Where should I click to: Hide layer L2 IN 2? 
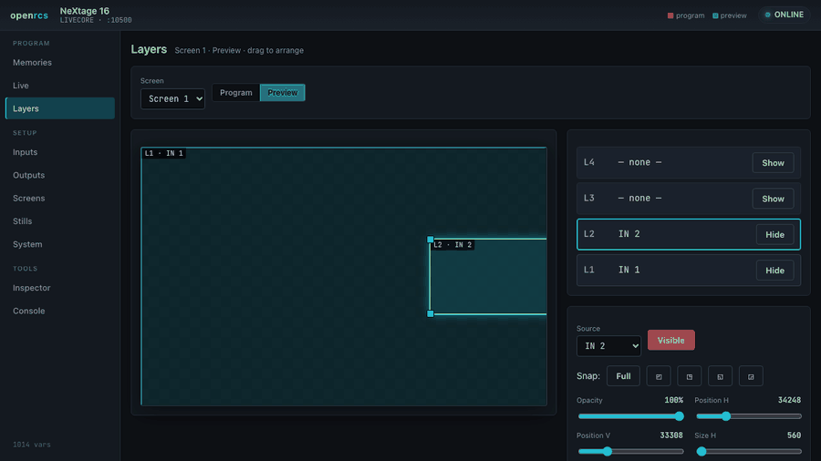774,235
